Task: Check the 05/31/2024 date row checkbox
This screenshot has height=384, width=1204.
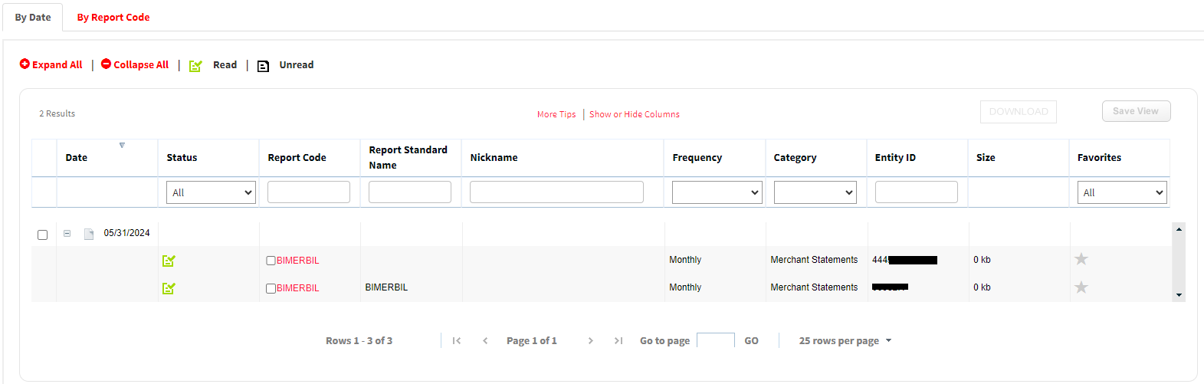Action: 43,235
